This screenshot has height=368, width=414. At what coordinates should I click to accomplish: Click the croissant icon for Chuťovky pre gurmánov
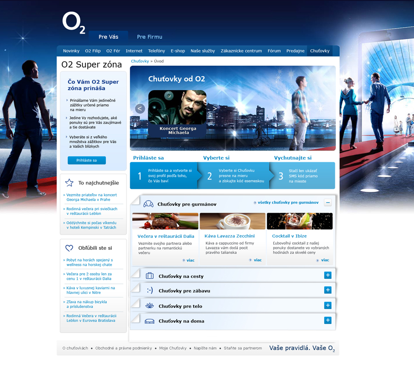point(149,204)
